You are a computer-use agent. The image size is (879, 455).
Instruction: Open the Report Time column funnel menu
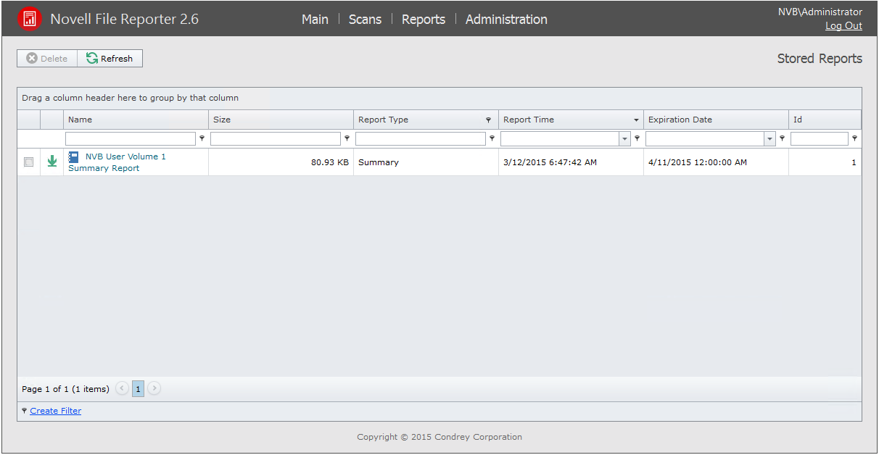pos(636,138)
